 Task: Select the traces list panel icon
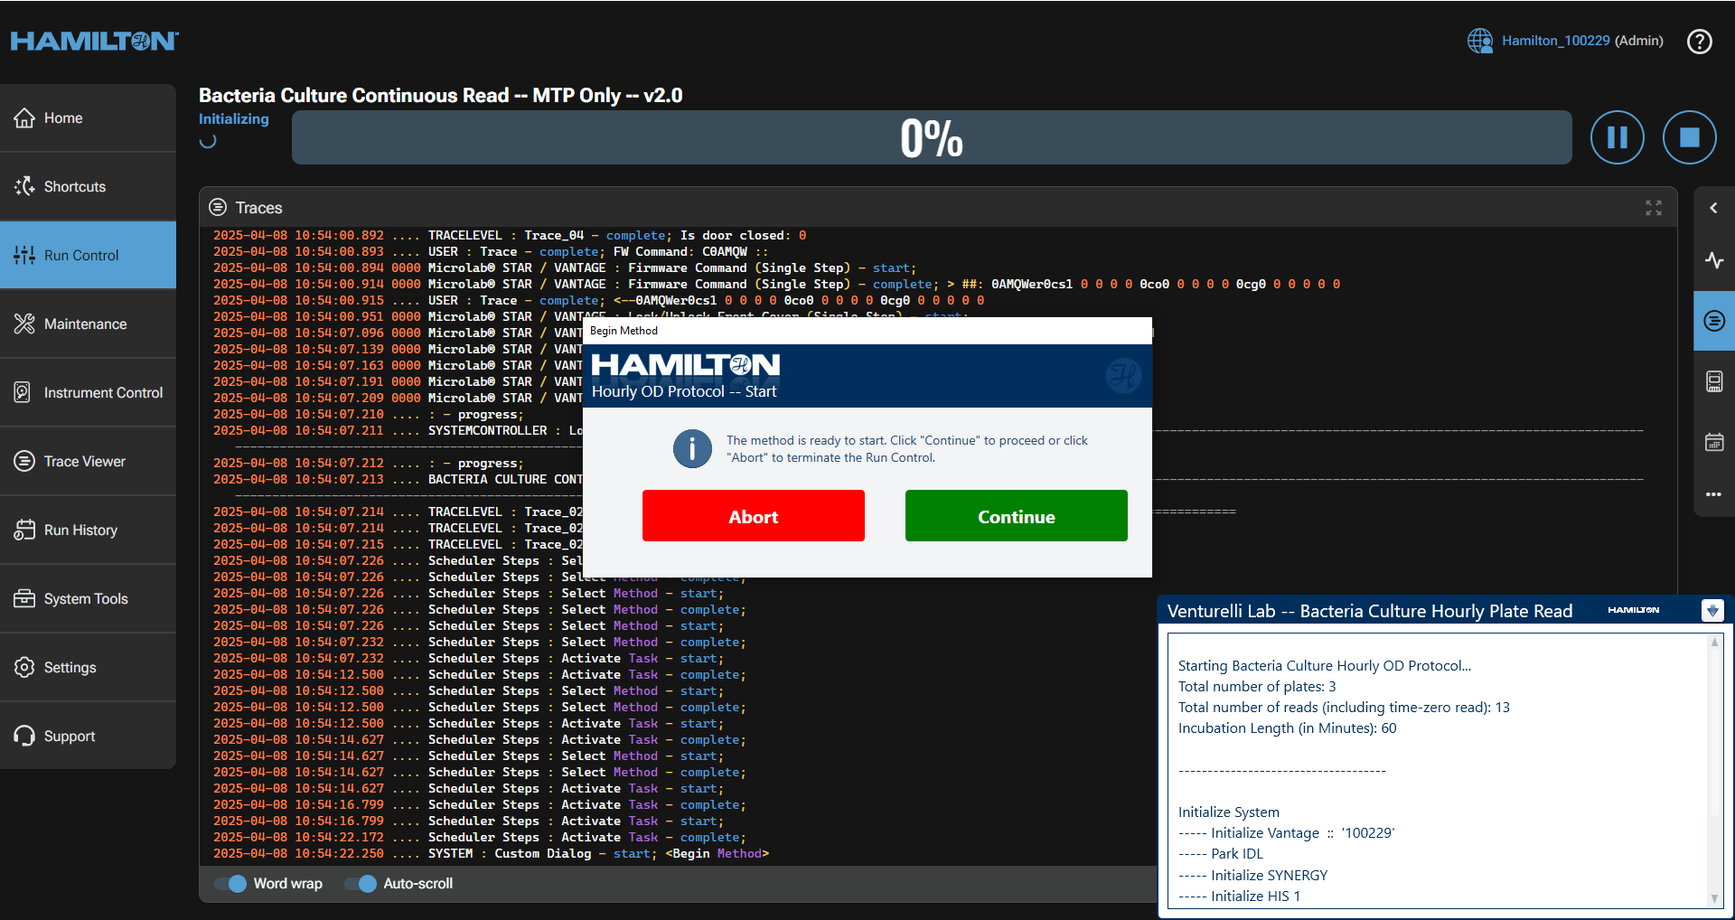(1713, 321)
